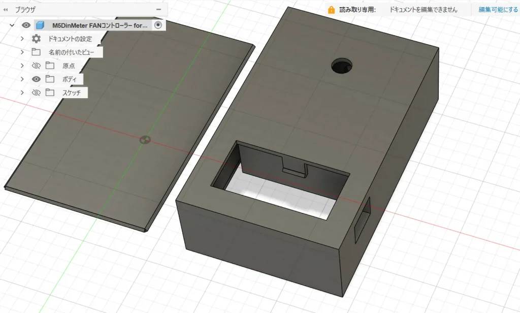Viewport: 520px width, 313px height.
Task: Show the hidden 原点 folder
Action: tap(36, 66)
